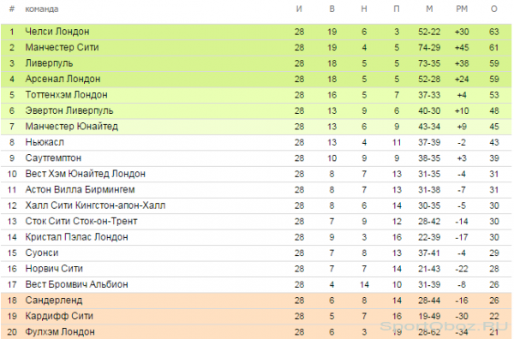Open Кристал Пэлас Лондон entry
Image resolution: width=514 pixels, height=339 pixels.
coord(76,237)
